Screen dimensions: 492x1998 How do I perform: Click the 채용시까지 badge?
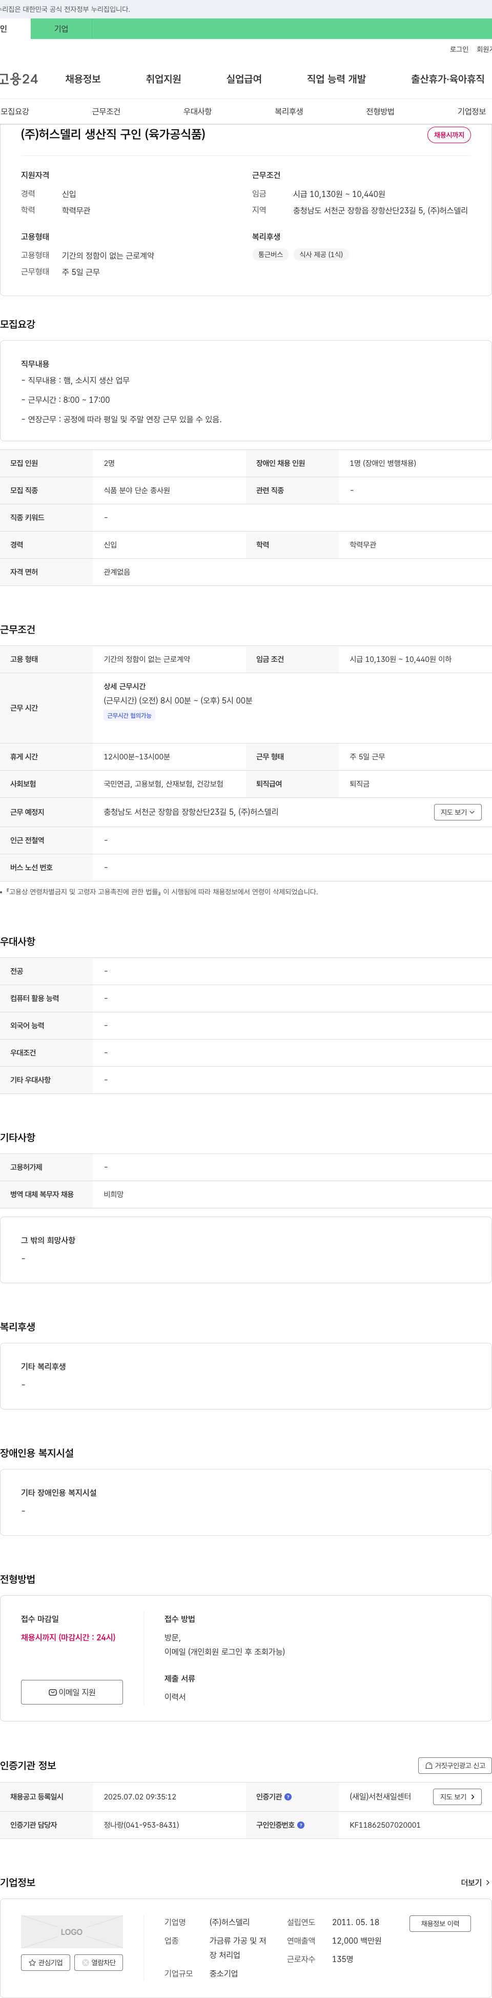(x=449, y=135)
